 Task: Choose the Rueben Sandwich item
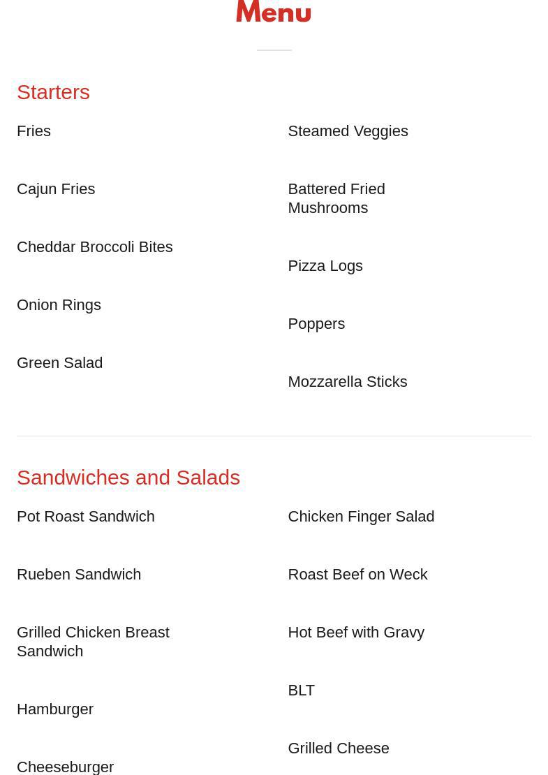79,575
